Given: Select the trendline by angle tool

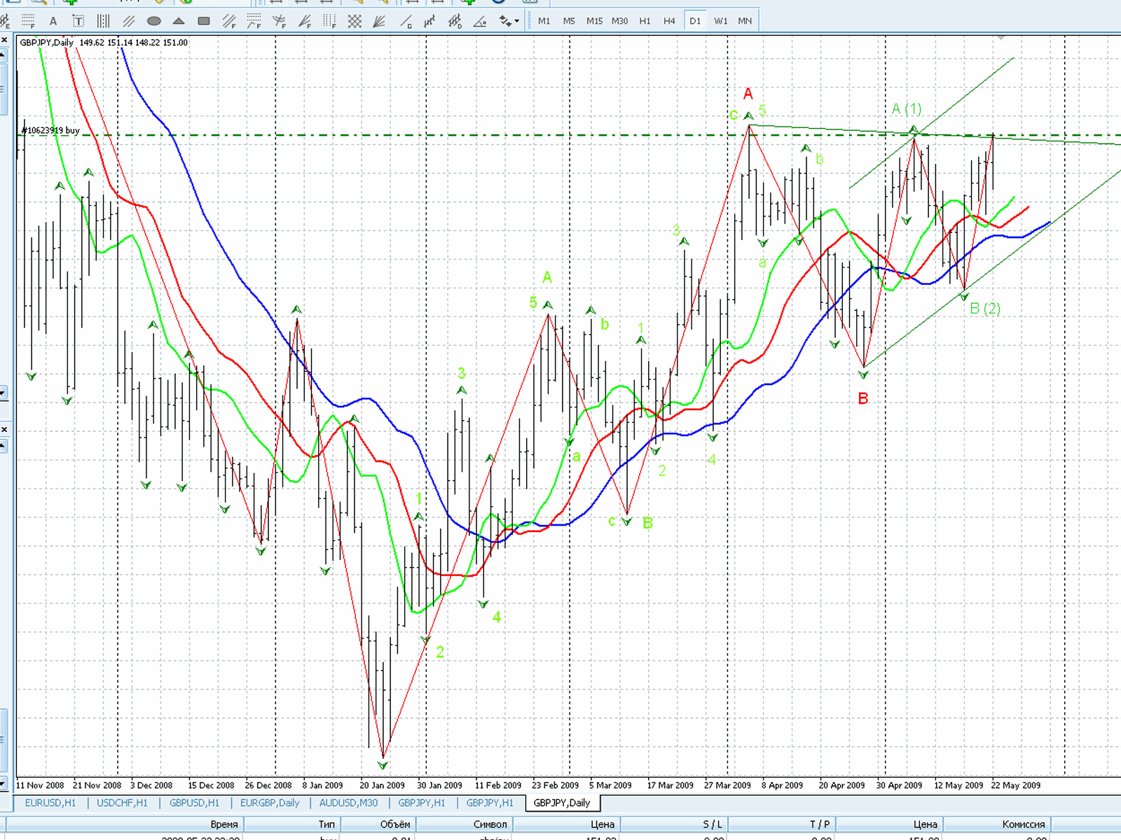Looking at the screenshot, I should [480, 21].
